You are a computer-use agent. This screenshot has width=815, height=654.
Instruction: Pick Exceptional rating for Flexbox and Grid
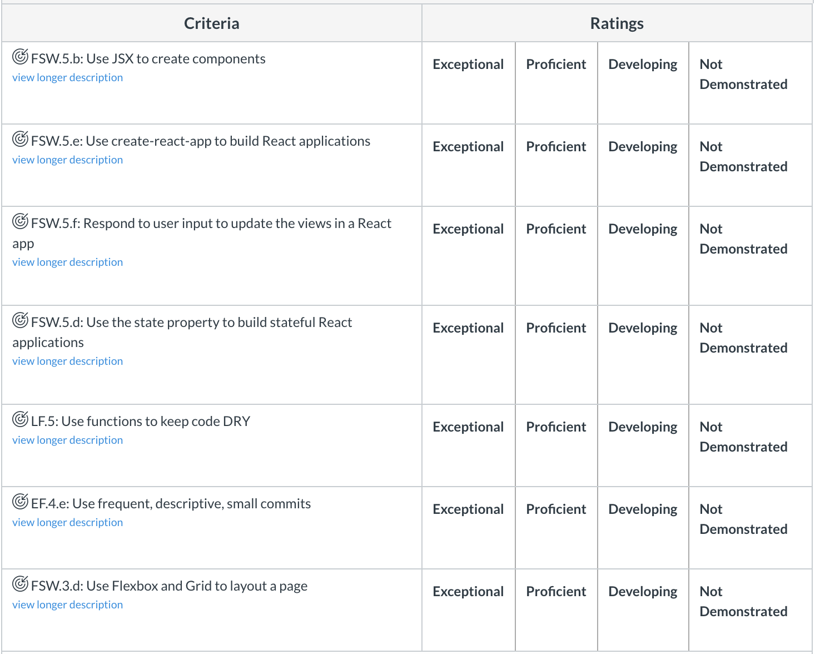468,592
